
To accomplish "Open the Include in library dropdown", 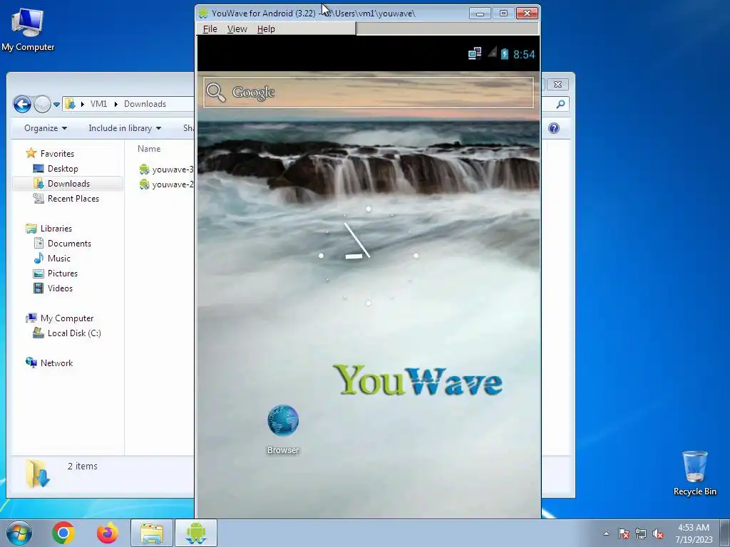I will (x=125, y=128).
